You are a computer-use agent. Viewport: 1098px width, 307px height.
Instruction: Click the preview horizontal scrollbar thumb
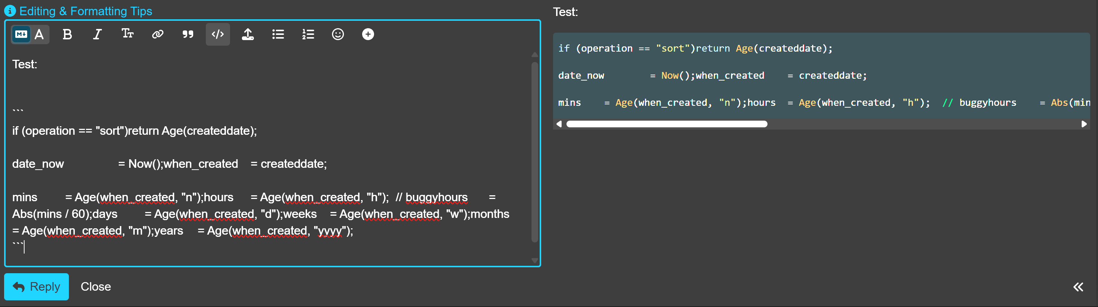(667, 124)
